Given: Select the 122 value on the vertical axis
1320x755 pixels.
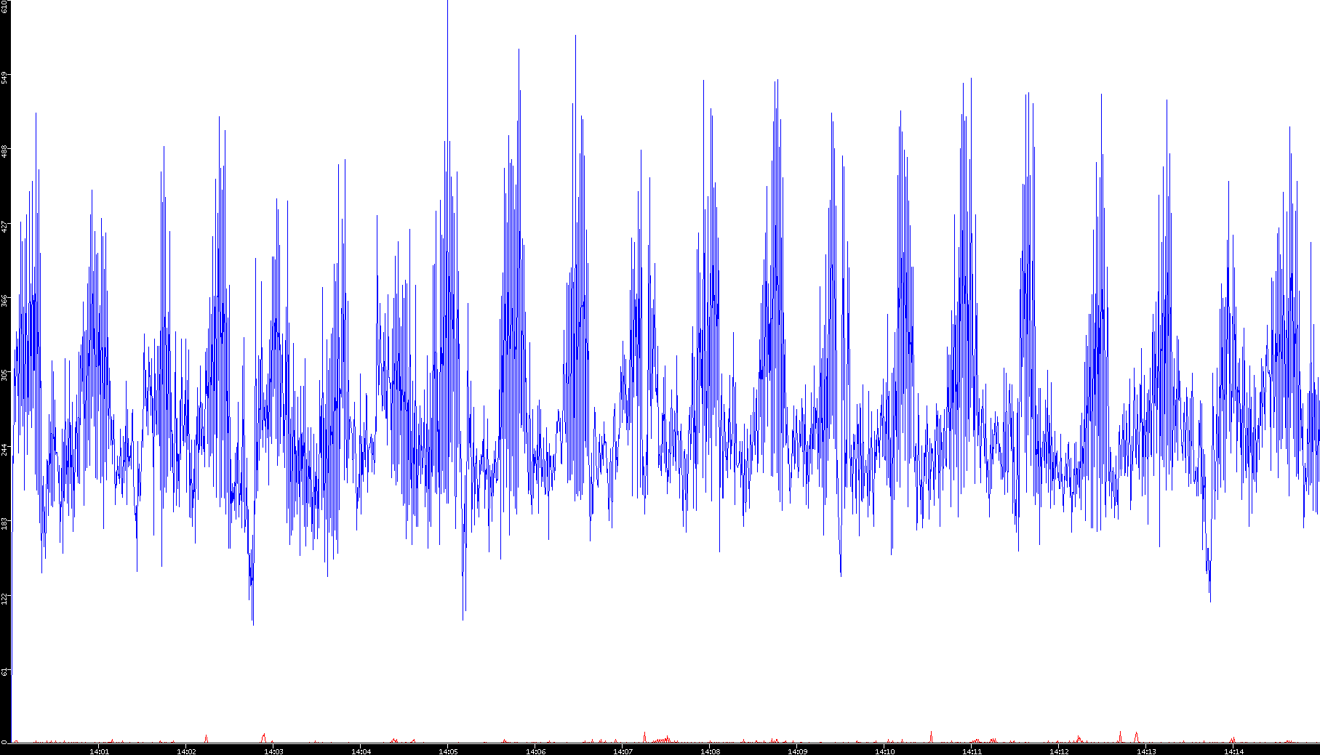Looking at the screenshot, I should pyautogui.click(x=5, y=598).
